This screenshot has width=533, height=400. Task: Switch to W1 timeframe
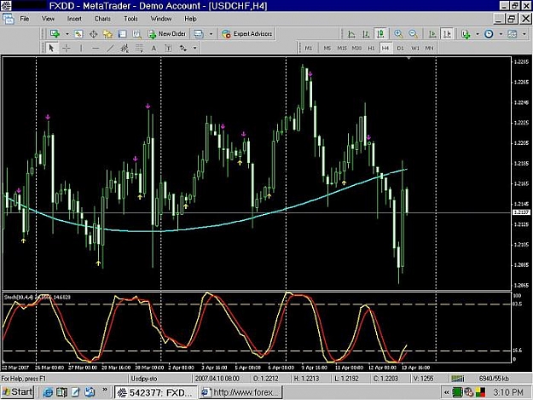[x=415, y=49]
